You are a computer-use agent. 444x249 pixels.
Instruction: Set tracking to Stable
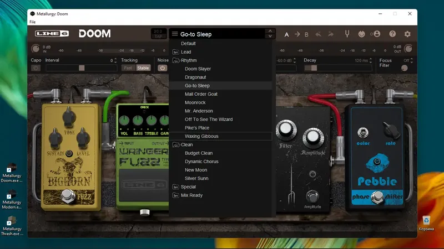(143, 68)
